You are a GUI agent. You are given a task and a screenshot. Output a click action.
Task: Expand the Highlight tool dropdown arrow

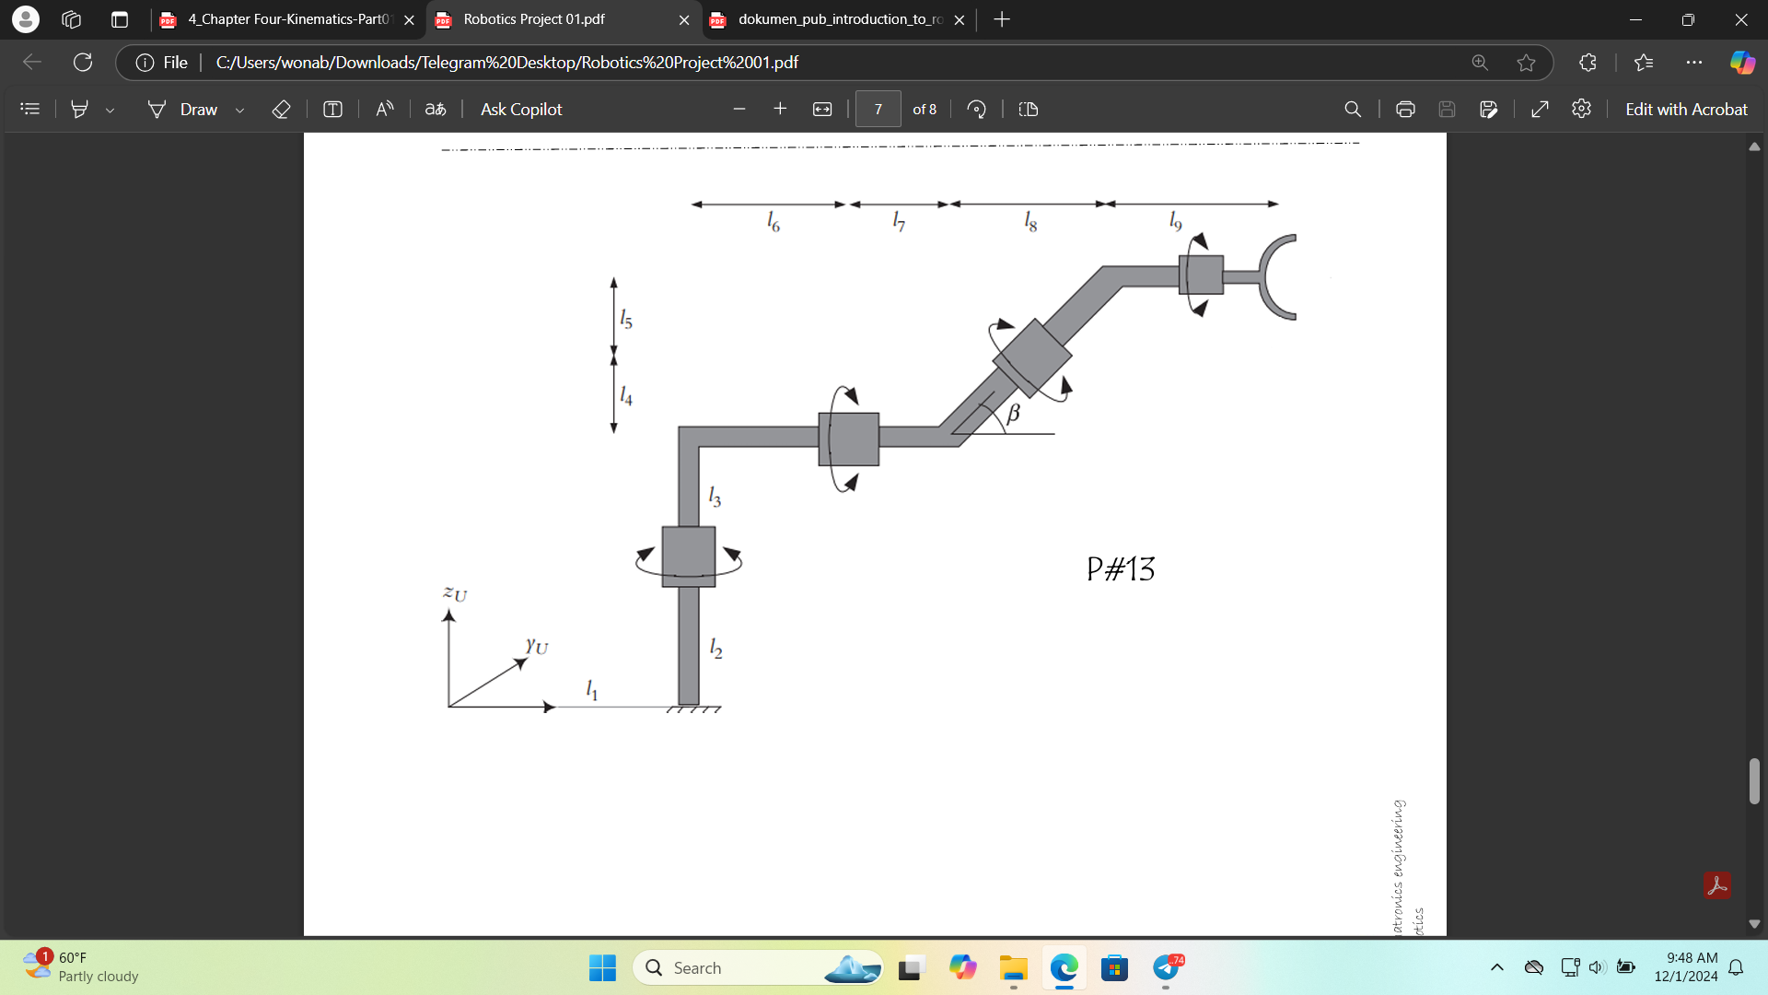(x=110, y=110)
